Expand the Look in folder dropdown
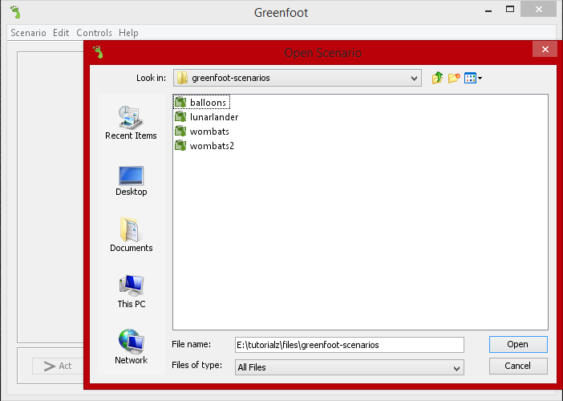This screenshot has height=401, width=563. (x=414, y=78)
